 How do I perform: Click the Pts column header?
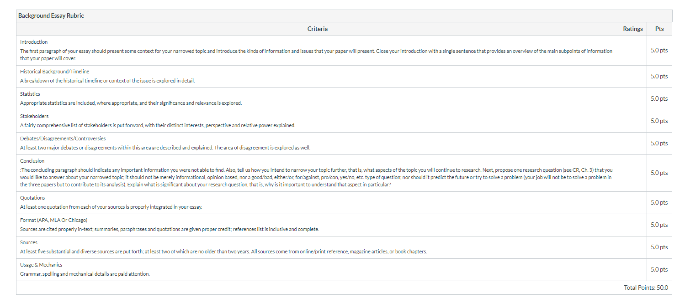click(x=659, y=29)
